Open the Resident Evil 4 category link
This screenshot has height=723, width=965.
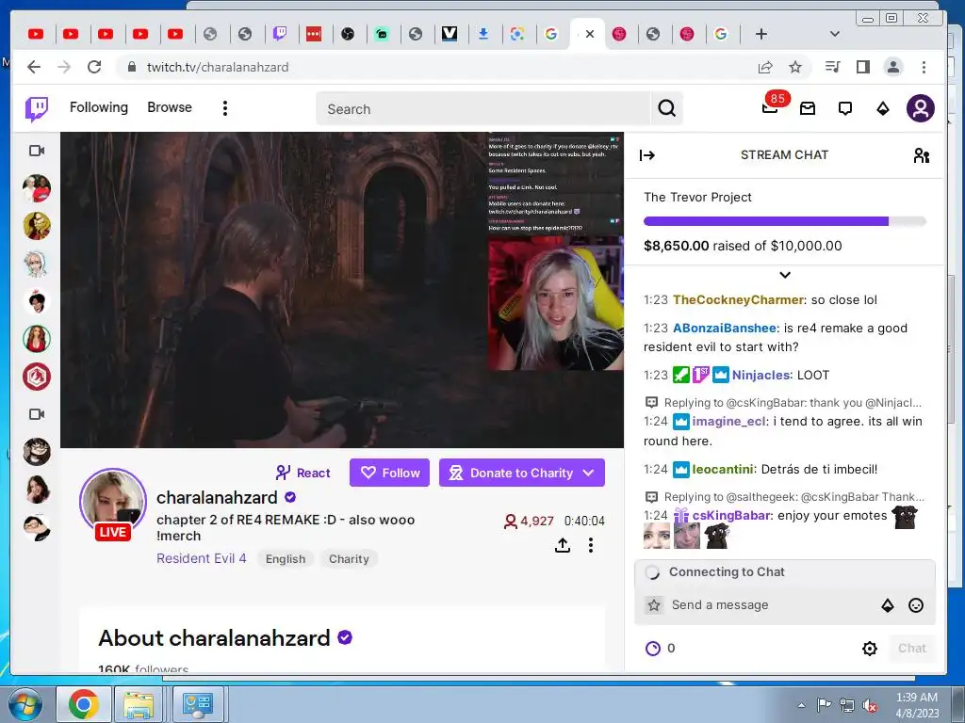[202, 558]
